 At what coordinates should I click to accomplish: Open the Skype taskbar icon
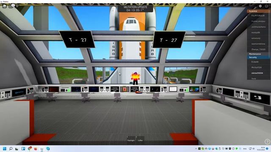coord(48,149)
